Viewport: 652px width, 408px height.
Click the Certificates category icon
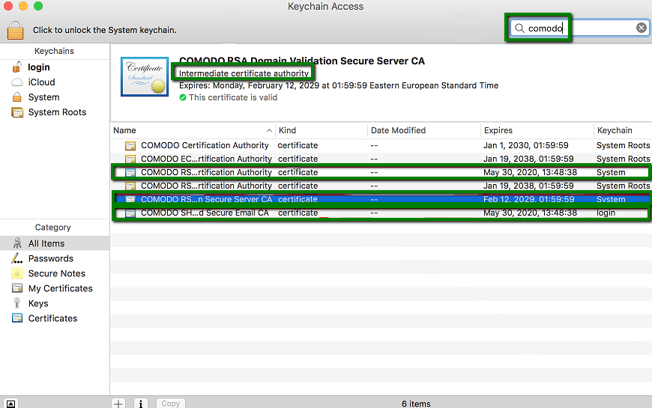[x=17, y=318]
